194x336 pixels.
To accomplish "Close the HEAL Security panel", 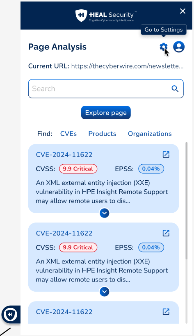I will pyautogui.click(x=183, y=11).
